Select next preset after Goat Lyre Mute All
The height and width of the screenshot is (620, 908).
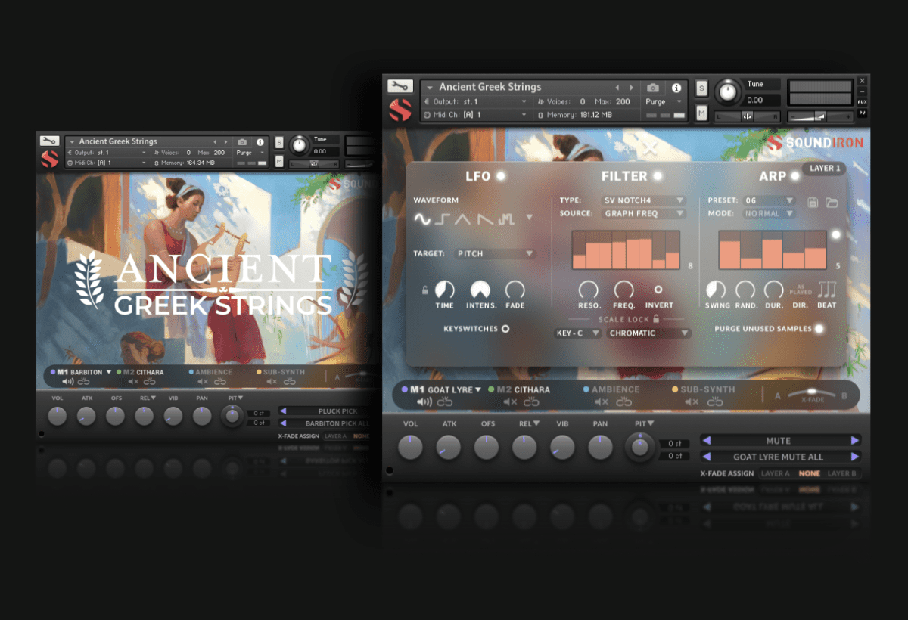(855, 457)
